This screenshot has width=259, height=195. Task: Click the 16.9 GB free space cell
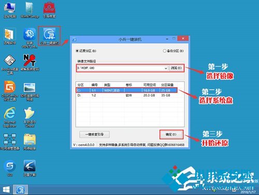[x=149, y=90]
